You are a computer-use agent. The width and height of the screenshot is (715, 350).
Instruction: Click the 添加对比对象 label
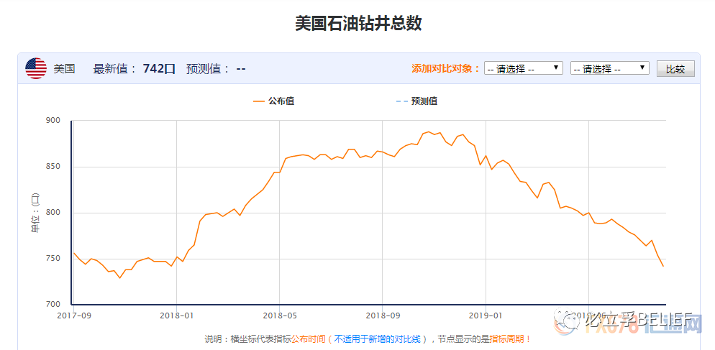pyautogui.click(x=445, y=69)
